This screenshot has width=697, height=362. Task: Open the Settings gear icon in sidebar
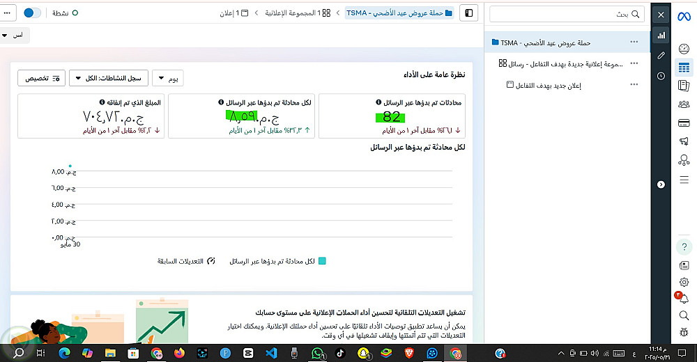click(684, 282)
